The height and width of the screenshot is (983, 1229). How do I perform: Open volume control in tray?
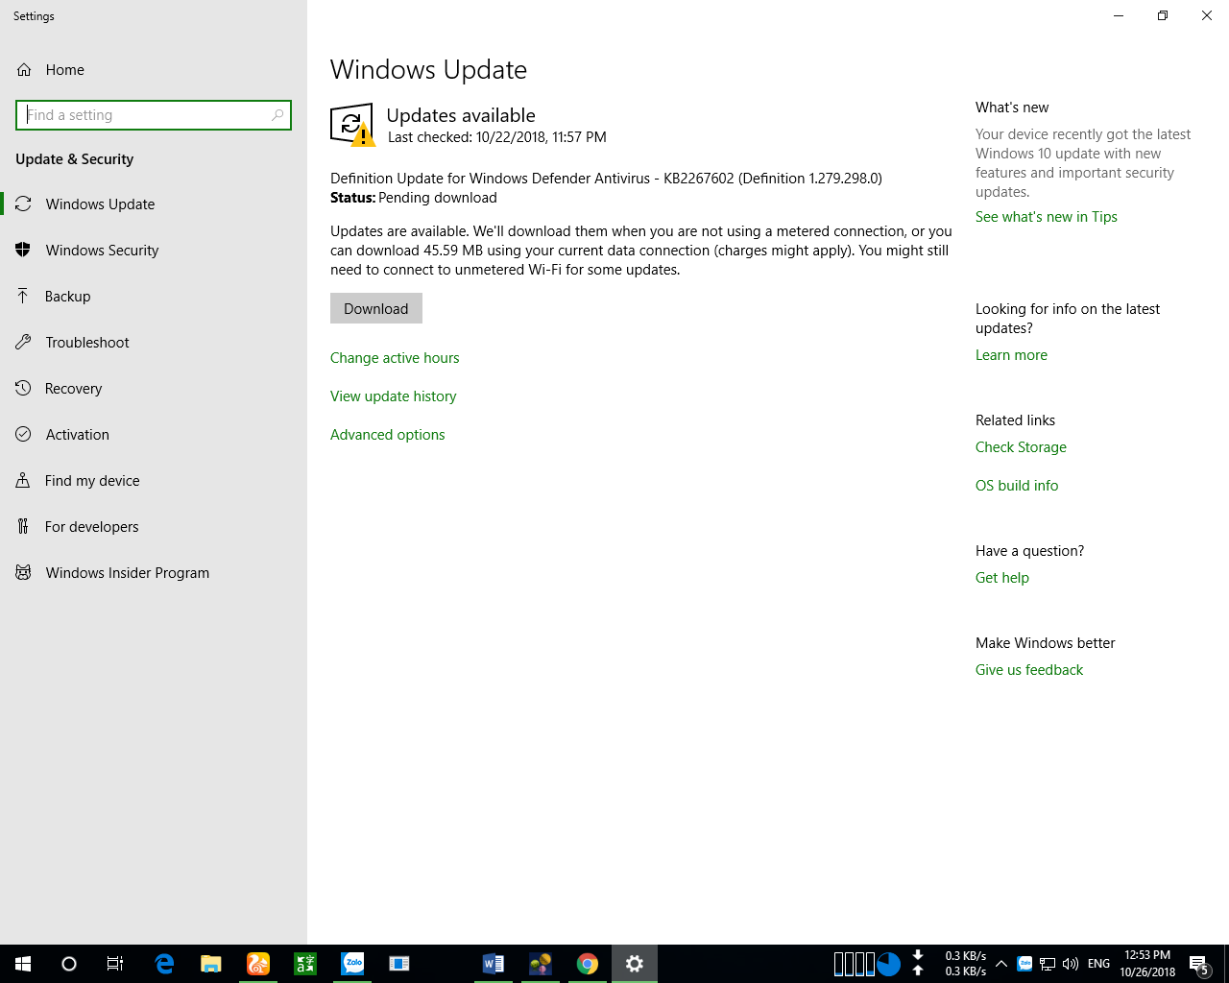(x=1071, y=964)
